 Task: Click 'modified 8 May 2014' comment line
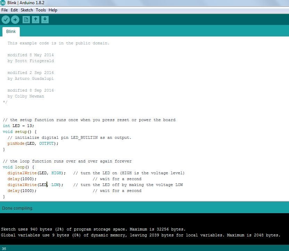pyautogui.click(x=31, y=55)
